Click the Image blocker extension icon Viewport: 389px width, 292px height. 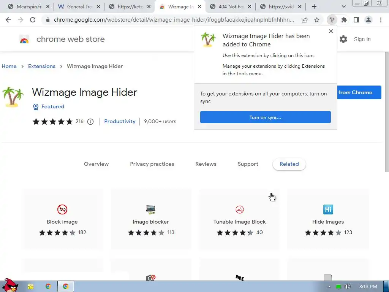(x=150, y=209)
